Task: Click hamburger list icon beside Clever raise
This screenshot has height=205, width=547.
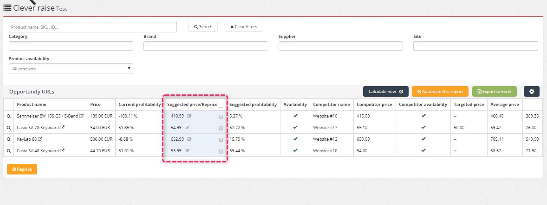Action: click(7, 8)
